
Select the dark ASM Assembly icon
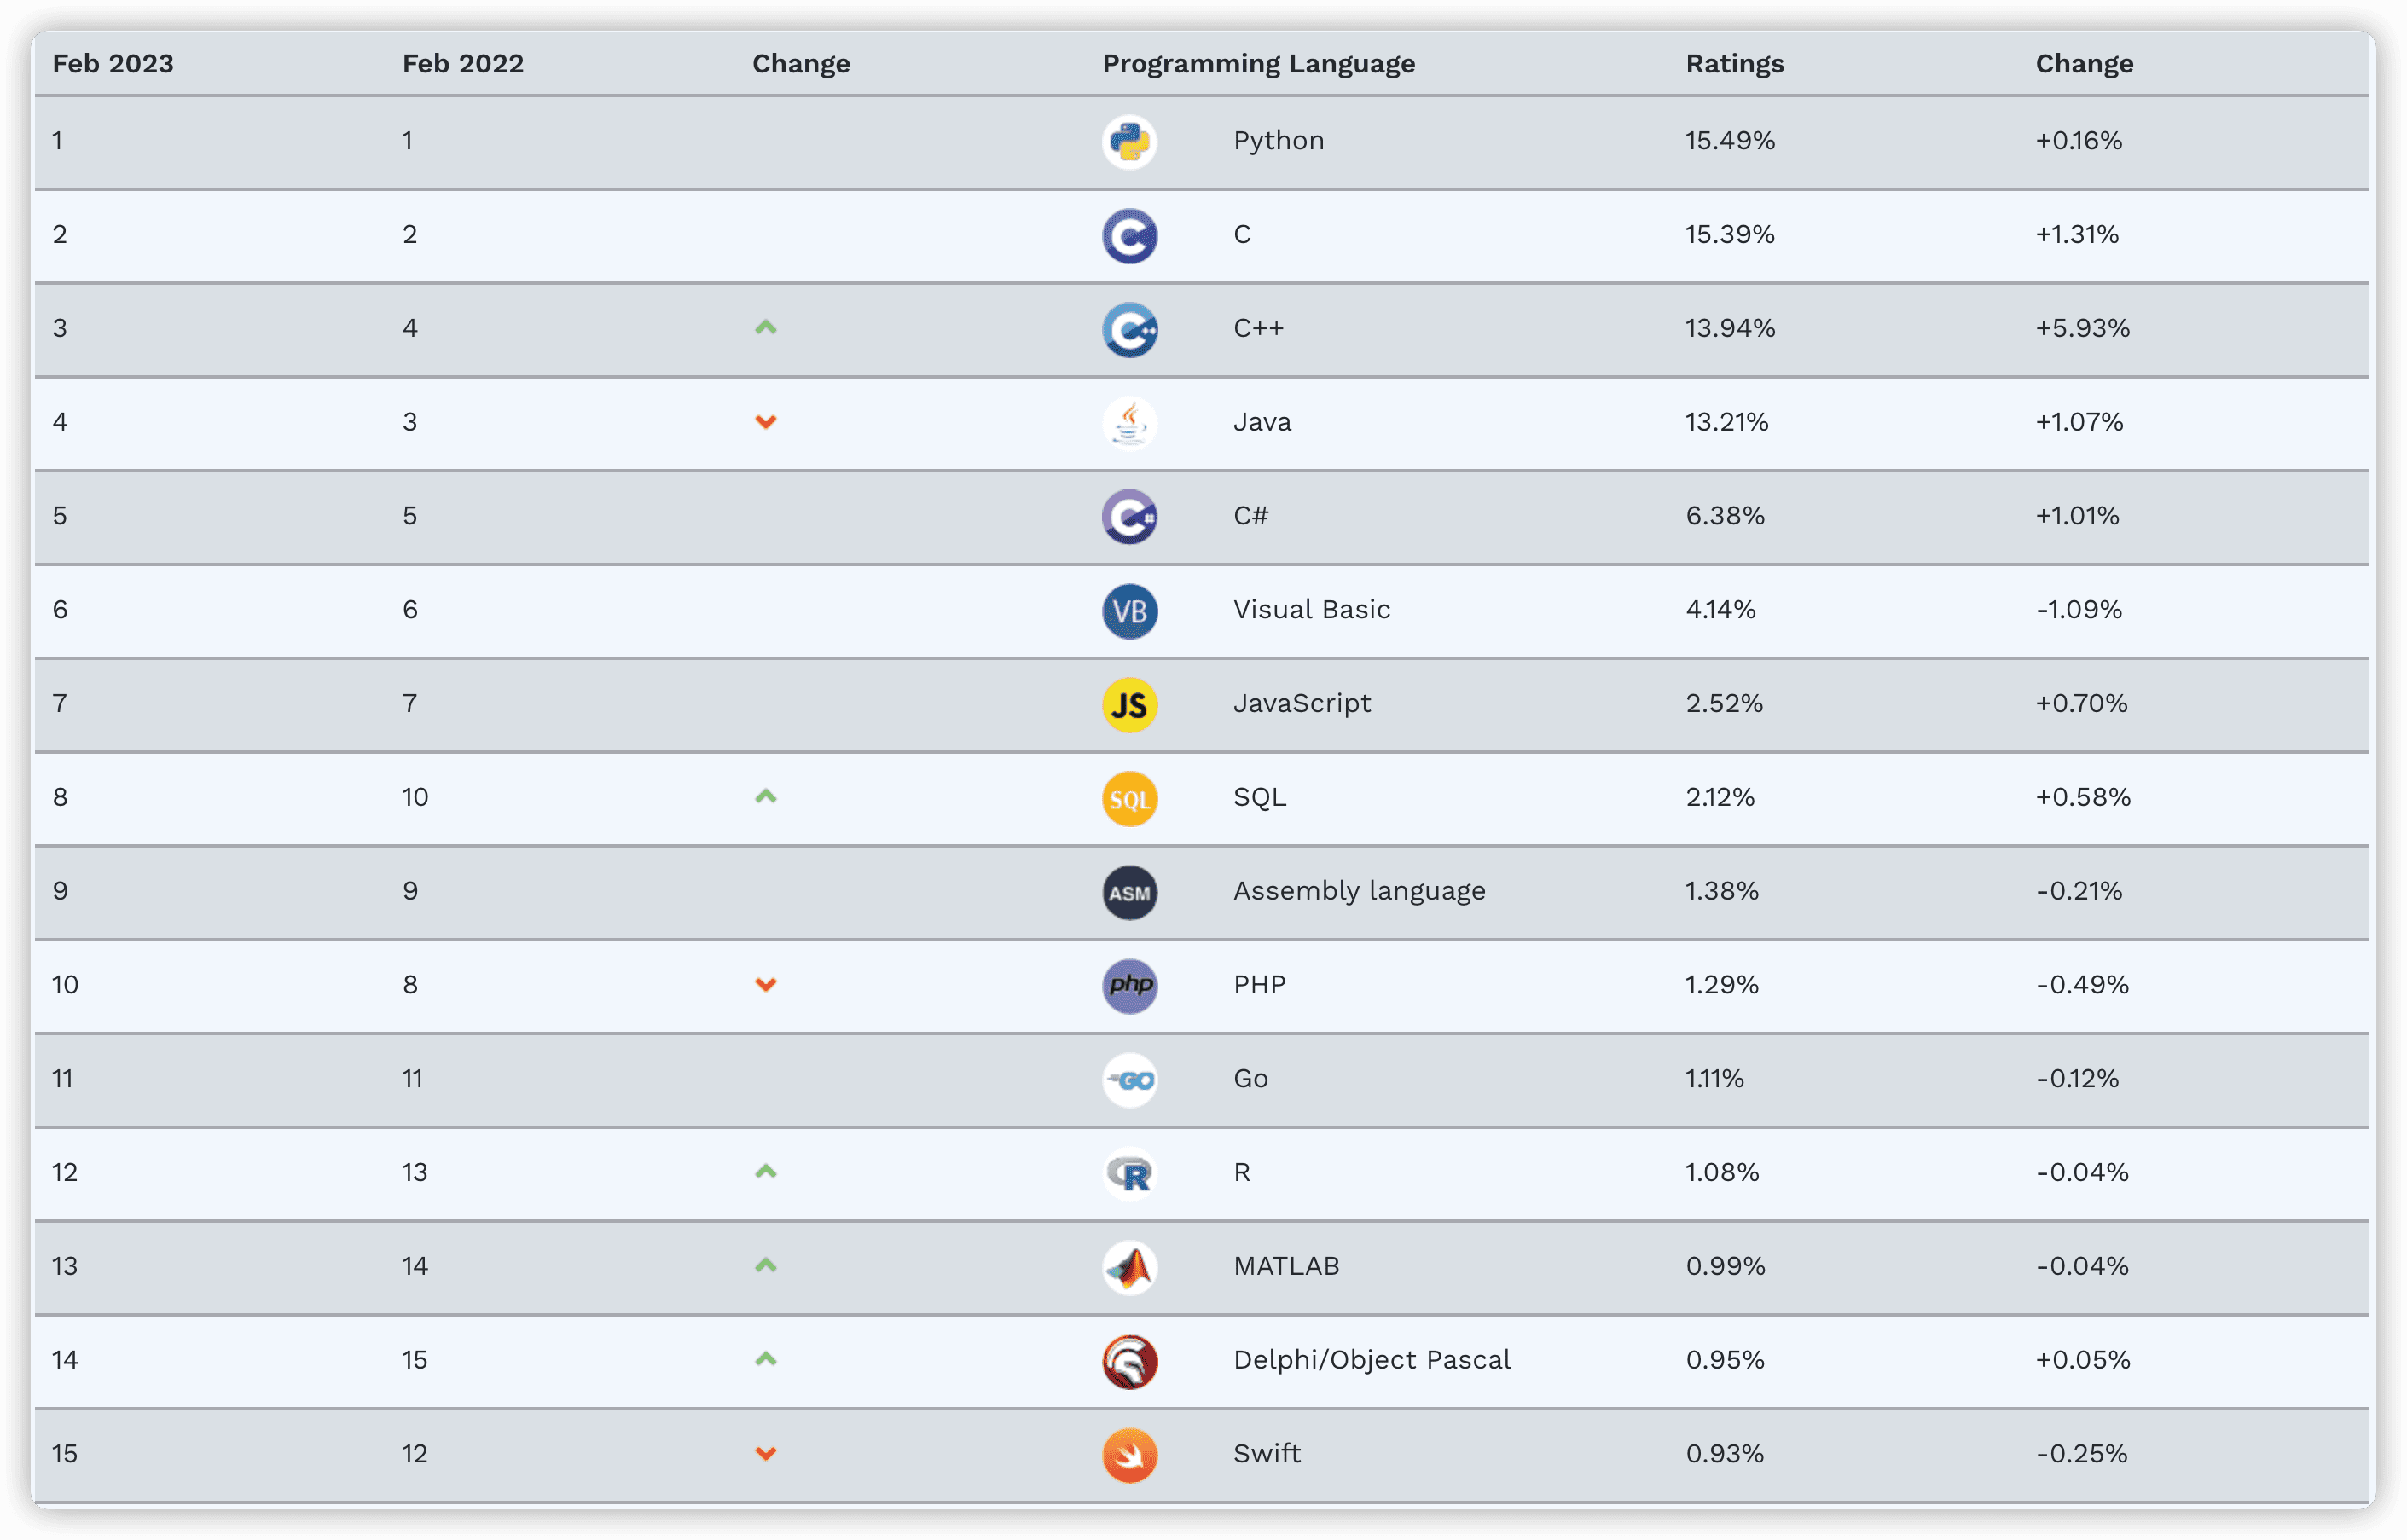tap(1129, 893)
